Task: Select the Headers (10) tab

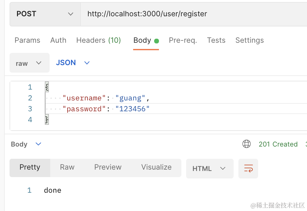Action: (98, 40)
